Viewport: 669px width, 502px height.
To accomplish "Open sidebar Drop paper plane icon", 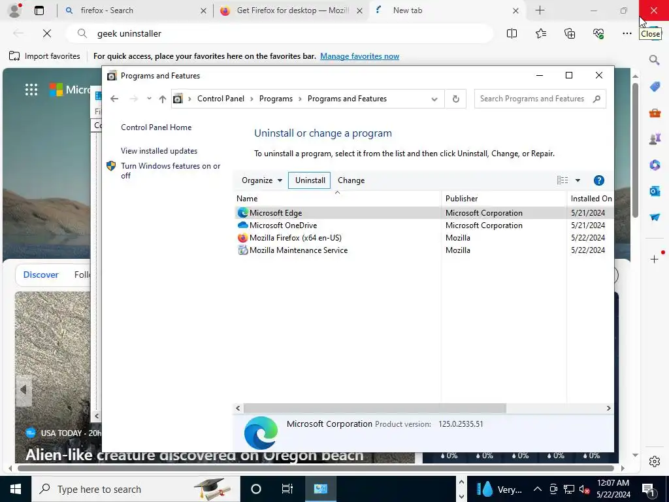I will tap(655, 217).
